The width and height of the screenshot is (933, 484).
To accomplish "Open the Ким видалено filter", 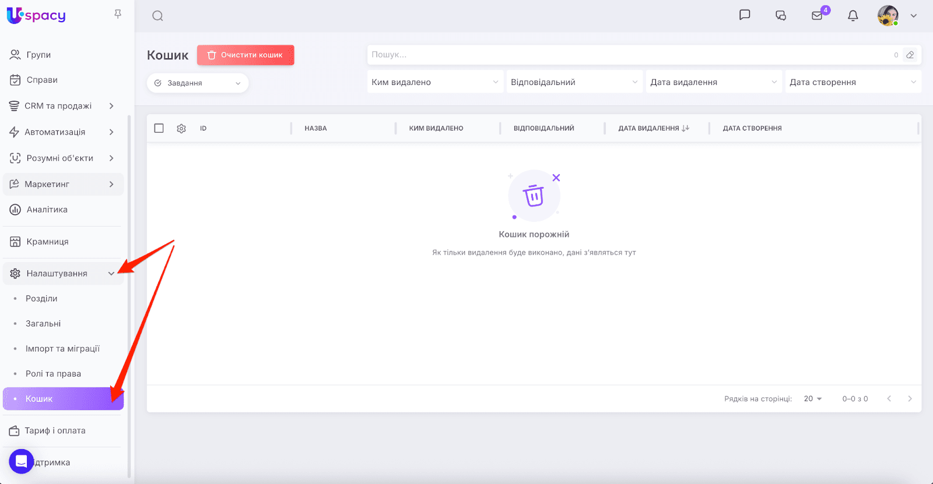I will pos(436,82).
